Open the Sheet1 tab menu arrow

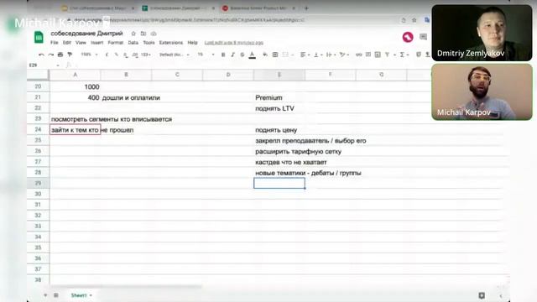91,295
